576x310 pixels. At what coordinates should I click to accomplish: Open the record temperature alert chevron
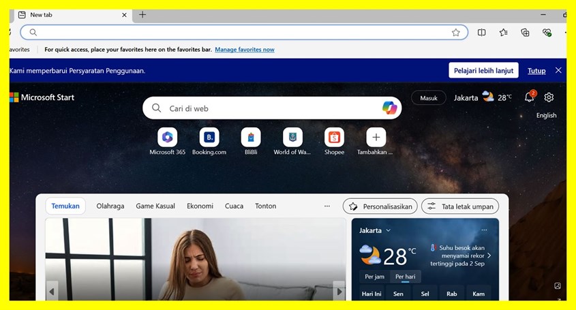coord(489,255)
